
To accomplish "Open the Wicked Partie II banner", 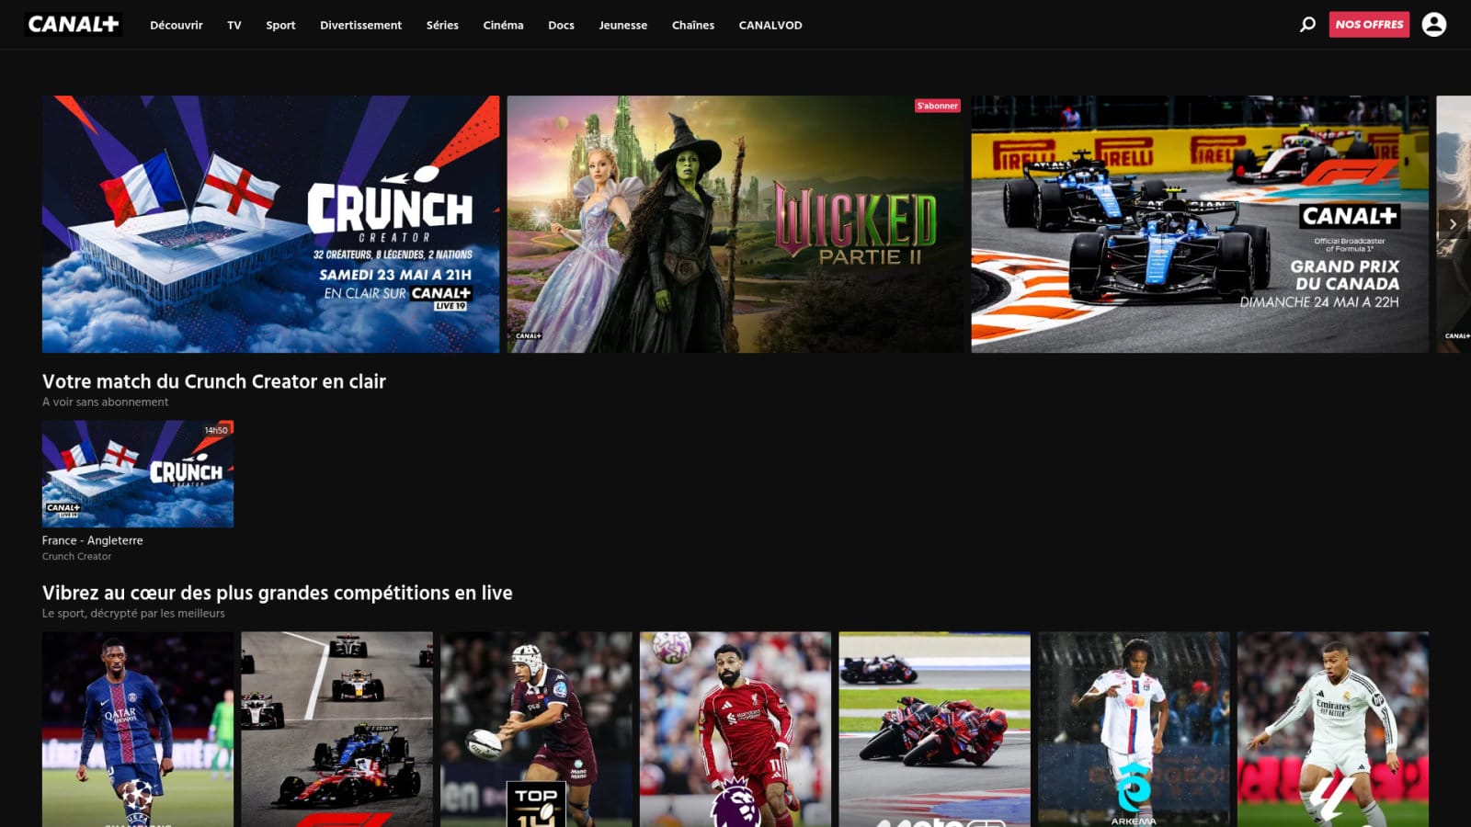I will 735,224.
